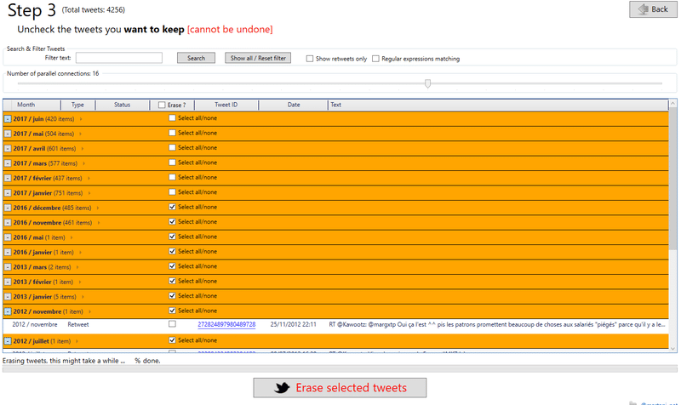This screenshot has height=405, width=681.
Task: Collapse the 2013 / janvier month group
Action: click(8, 297)
